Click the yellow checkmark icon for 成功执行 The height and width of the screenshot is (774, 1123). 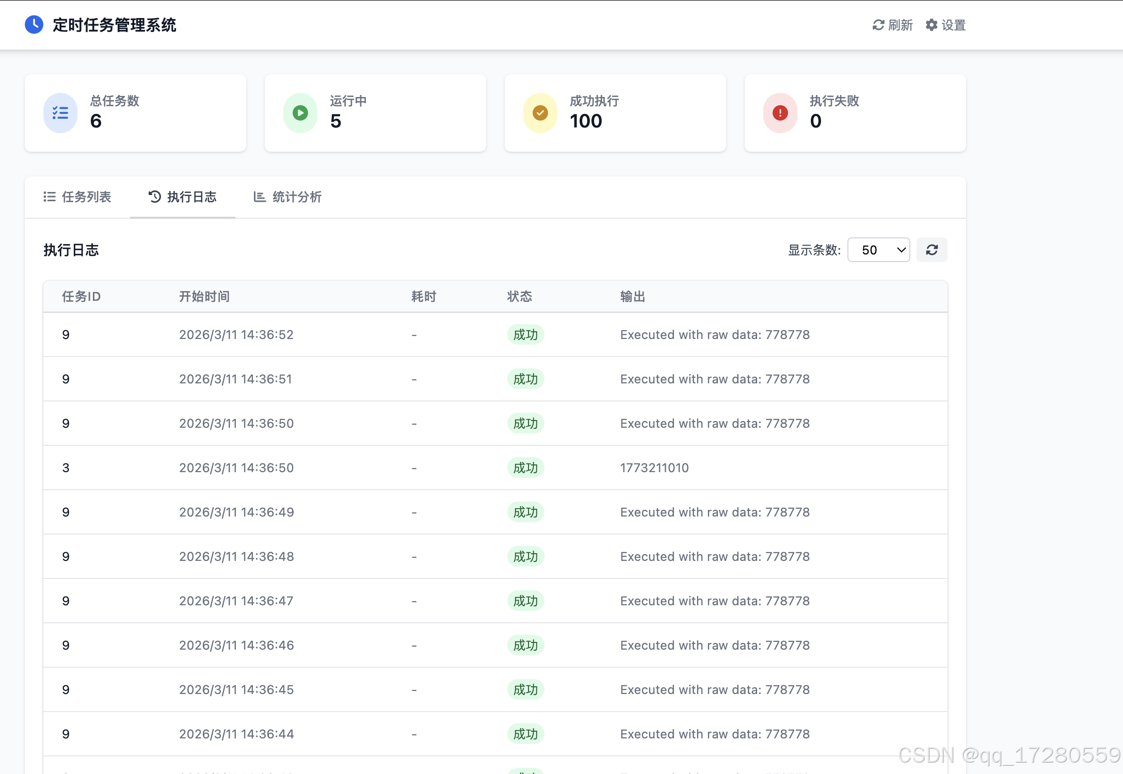[540, 113]
